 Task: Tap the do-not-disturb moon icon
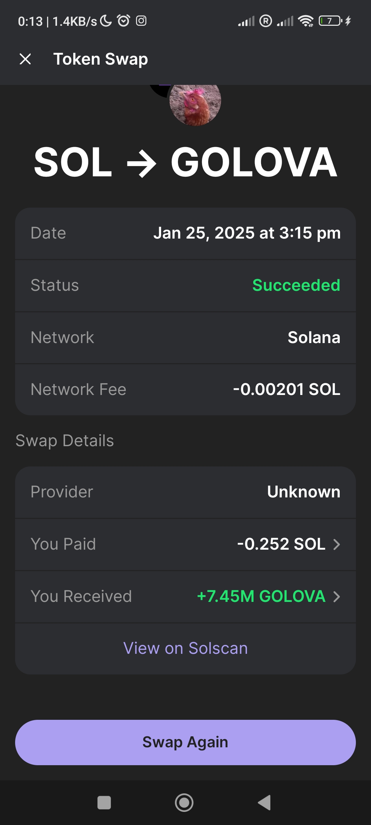click(106, 21)
